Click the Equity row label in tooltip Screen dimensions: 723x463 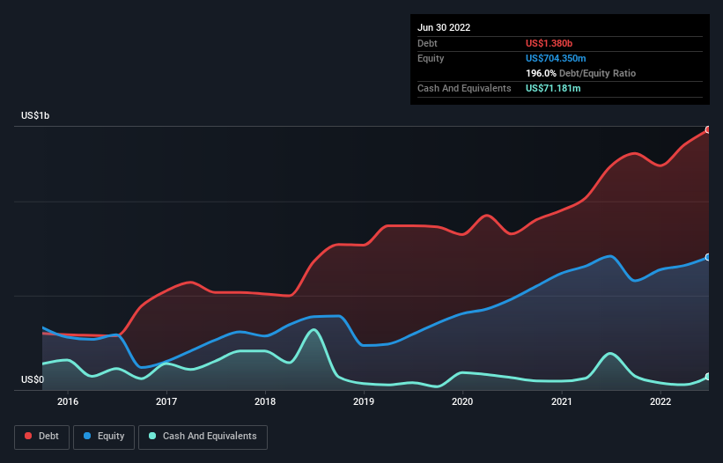[431, 58]
